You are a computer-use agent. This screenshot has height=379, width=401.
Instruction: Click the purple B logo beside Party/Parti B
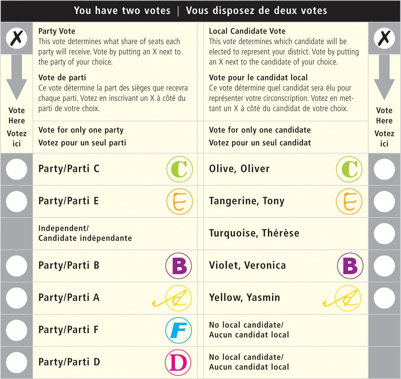[179, 266]
